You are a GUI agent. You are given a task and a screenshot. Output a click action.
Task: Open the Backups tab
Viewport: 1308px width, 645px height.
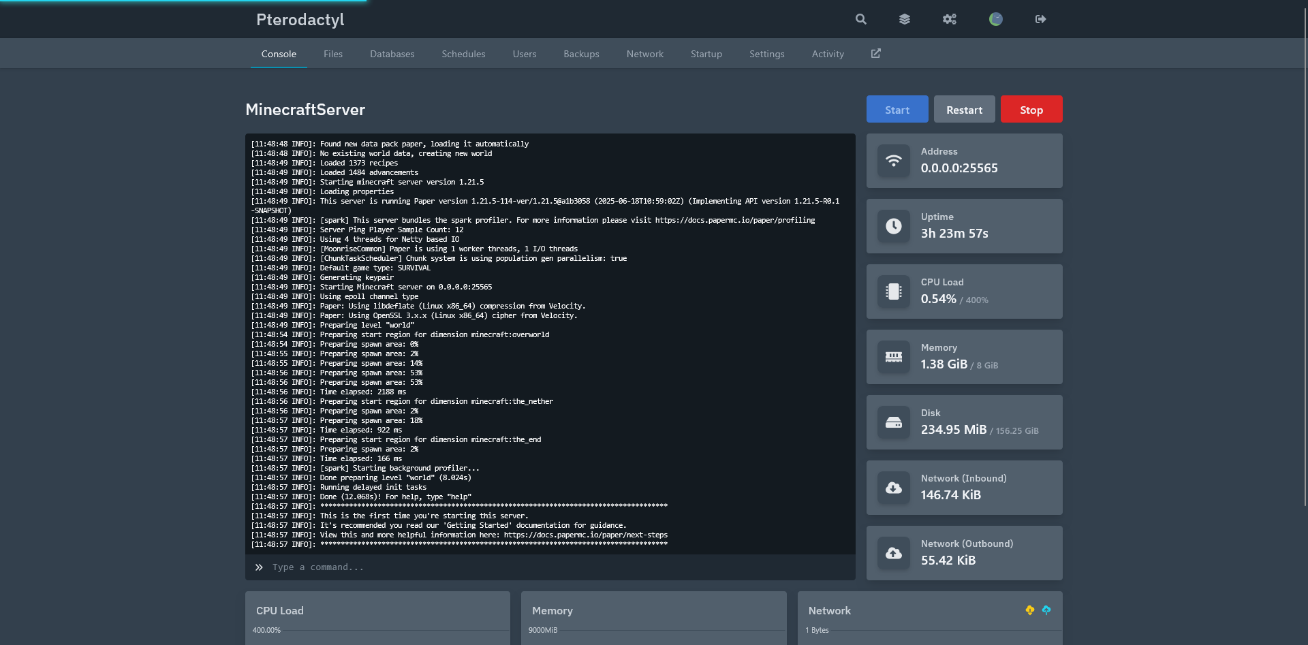[581, 54]
